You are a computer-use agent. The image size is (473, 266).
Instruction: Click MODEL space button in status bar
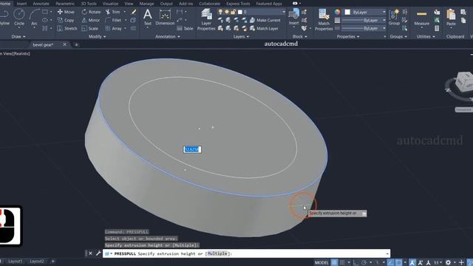(321, 262)
